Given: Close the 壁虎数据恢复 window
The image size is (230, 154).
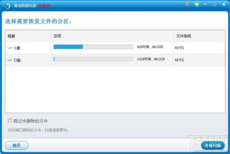Looking at the screenshot, I should [x=224, y=4].
